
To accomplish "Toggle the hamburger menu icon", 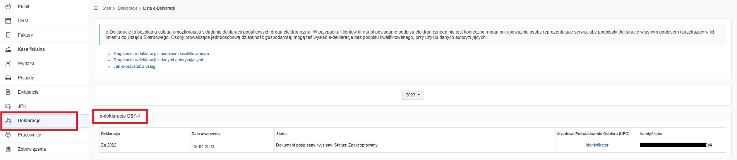I will 96,8.
